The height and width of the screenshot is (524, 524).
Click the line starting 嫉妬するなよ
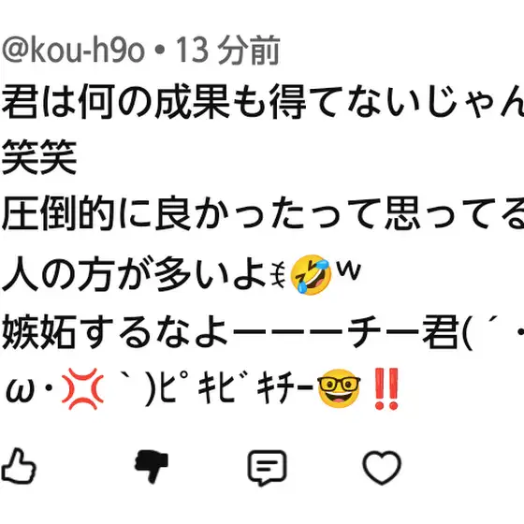pyautogui.click(x=263, y=331)
